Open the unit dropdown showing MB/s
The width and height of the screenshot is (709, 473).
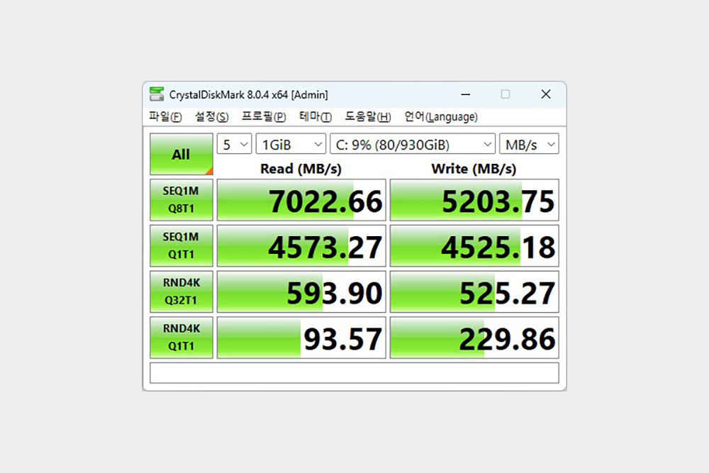[529, 144]
